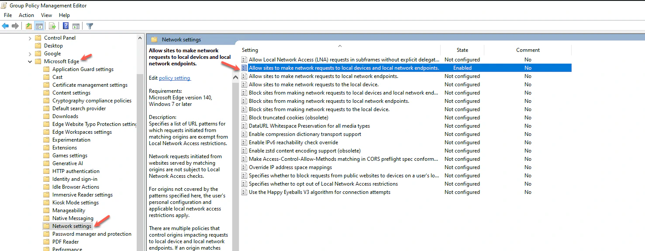Screen dimensions: 645x251
Task: Expand the Control Panel tree node
Action: 30,38
